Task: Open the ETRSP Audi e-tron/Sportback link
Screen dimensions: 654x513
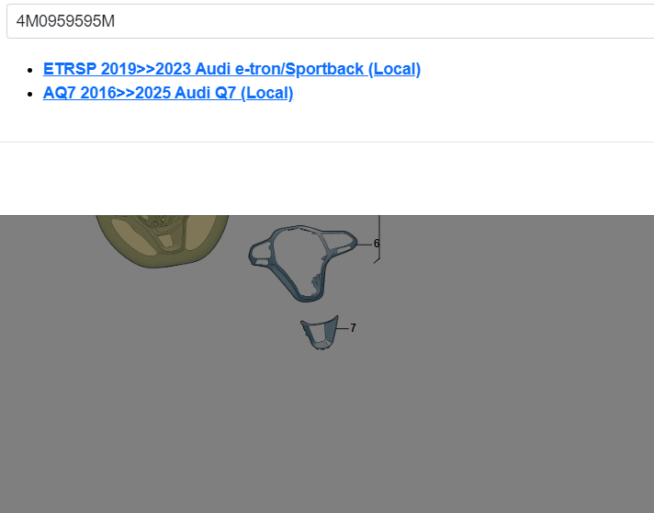Action: coord(231,69)
